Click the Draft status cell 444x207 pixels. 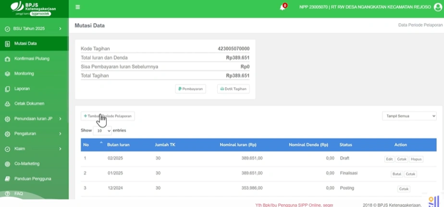click(x=345, y=158)
